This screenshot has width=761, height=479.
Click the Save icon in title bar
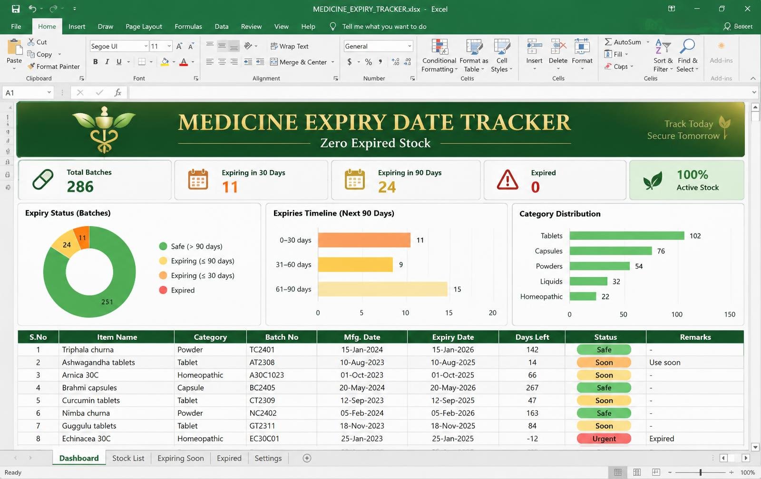coord(16,9)
